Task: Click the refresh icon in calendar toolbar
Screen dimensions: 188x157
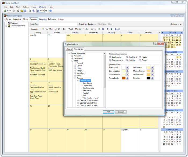Action: click(99, 29)
